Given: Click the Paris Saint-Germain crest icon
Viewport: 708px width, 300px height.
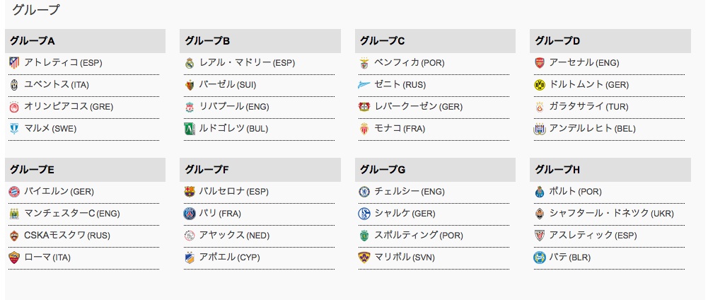Looking at the screenshot, I should point(190,214).
